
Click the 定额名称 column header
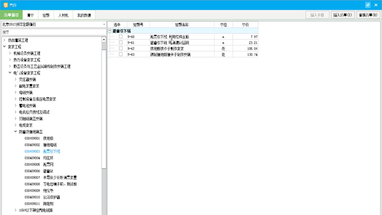coord(182,25)
